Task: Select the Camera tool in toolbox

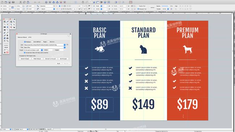Action: click(x=7, y=38)
